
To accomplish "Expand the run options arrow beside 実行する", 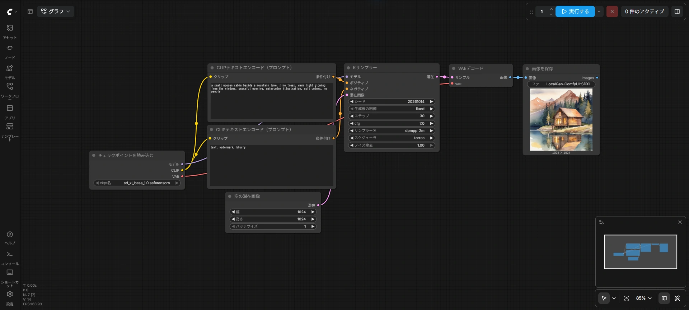I will pos(599,11).
